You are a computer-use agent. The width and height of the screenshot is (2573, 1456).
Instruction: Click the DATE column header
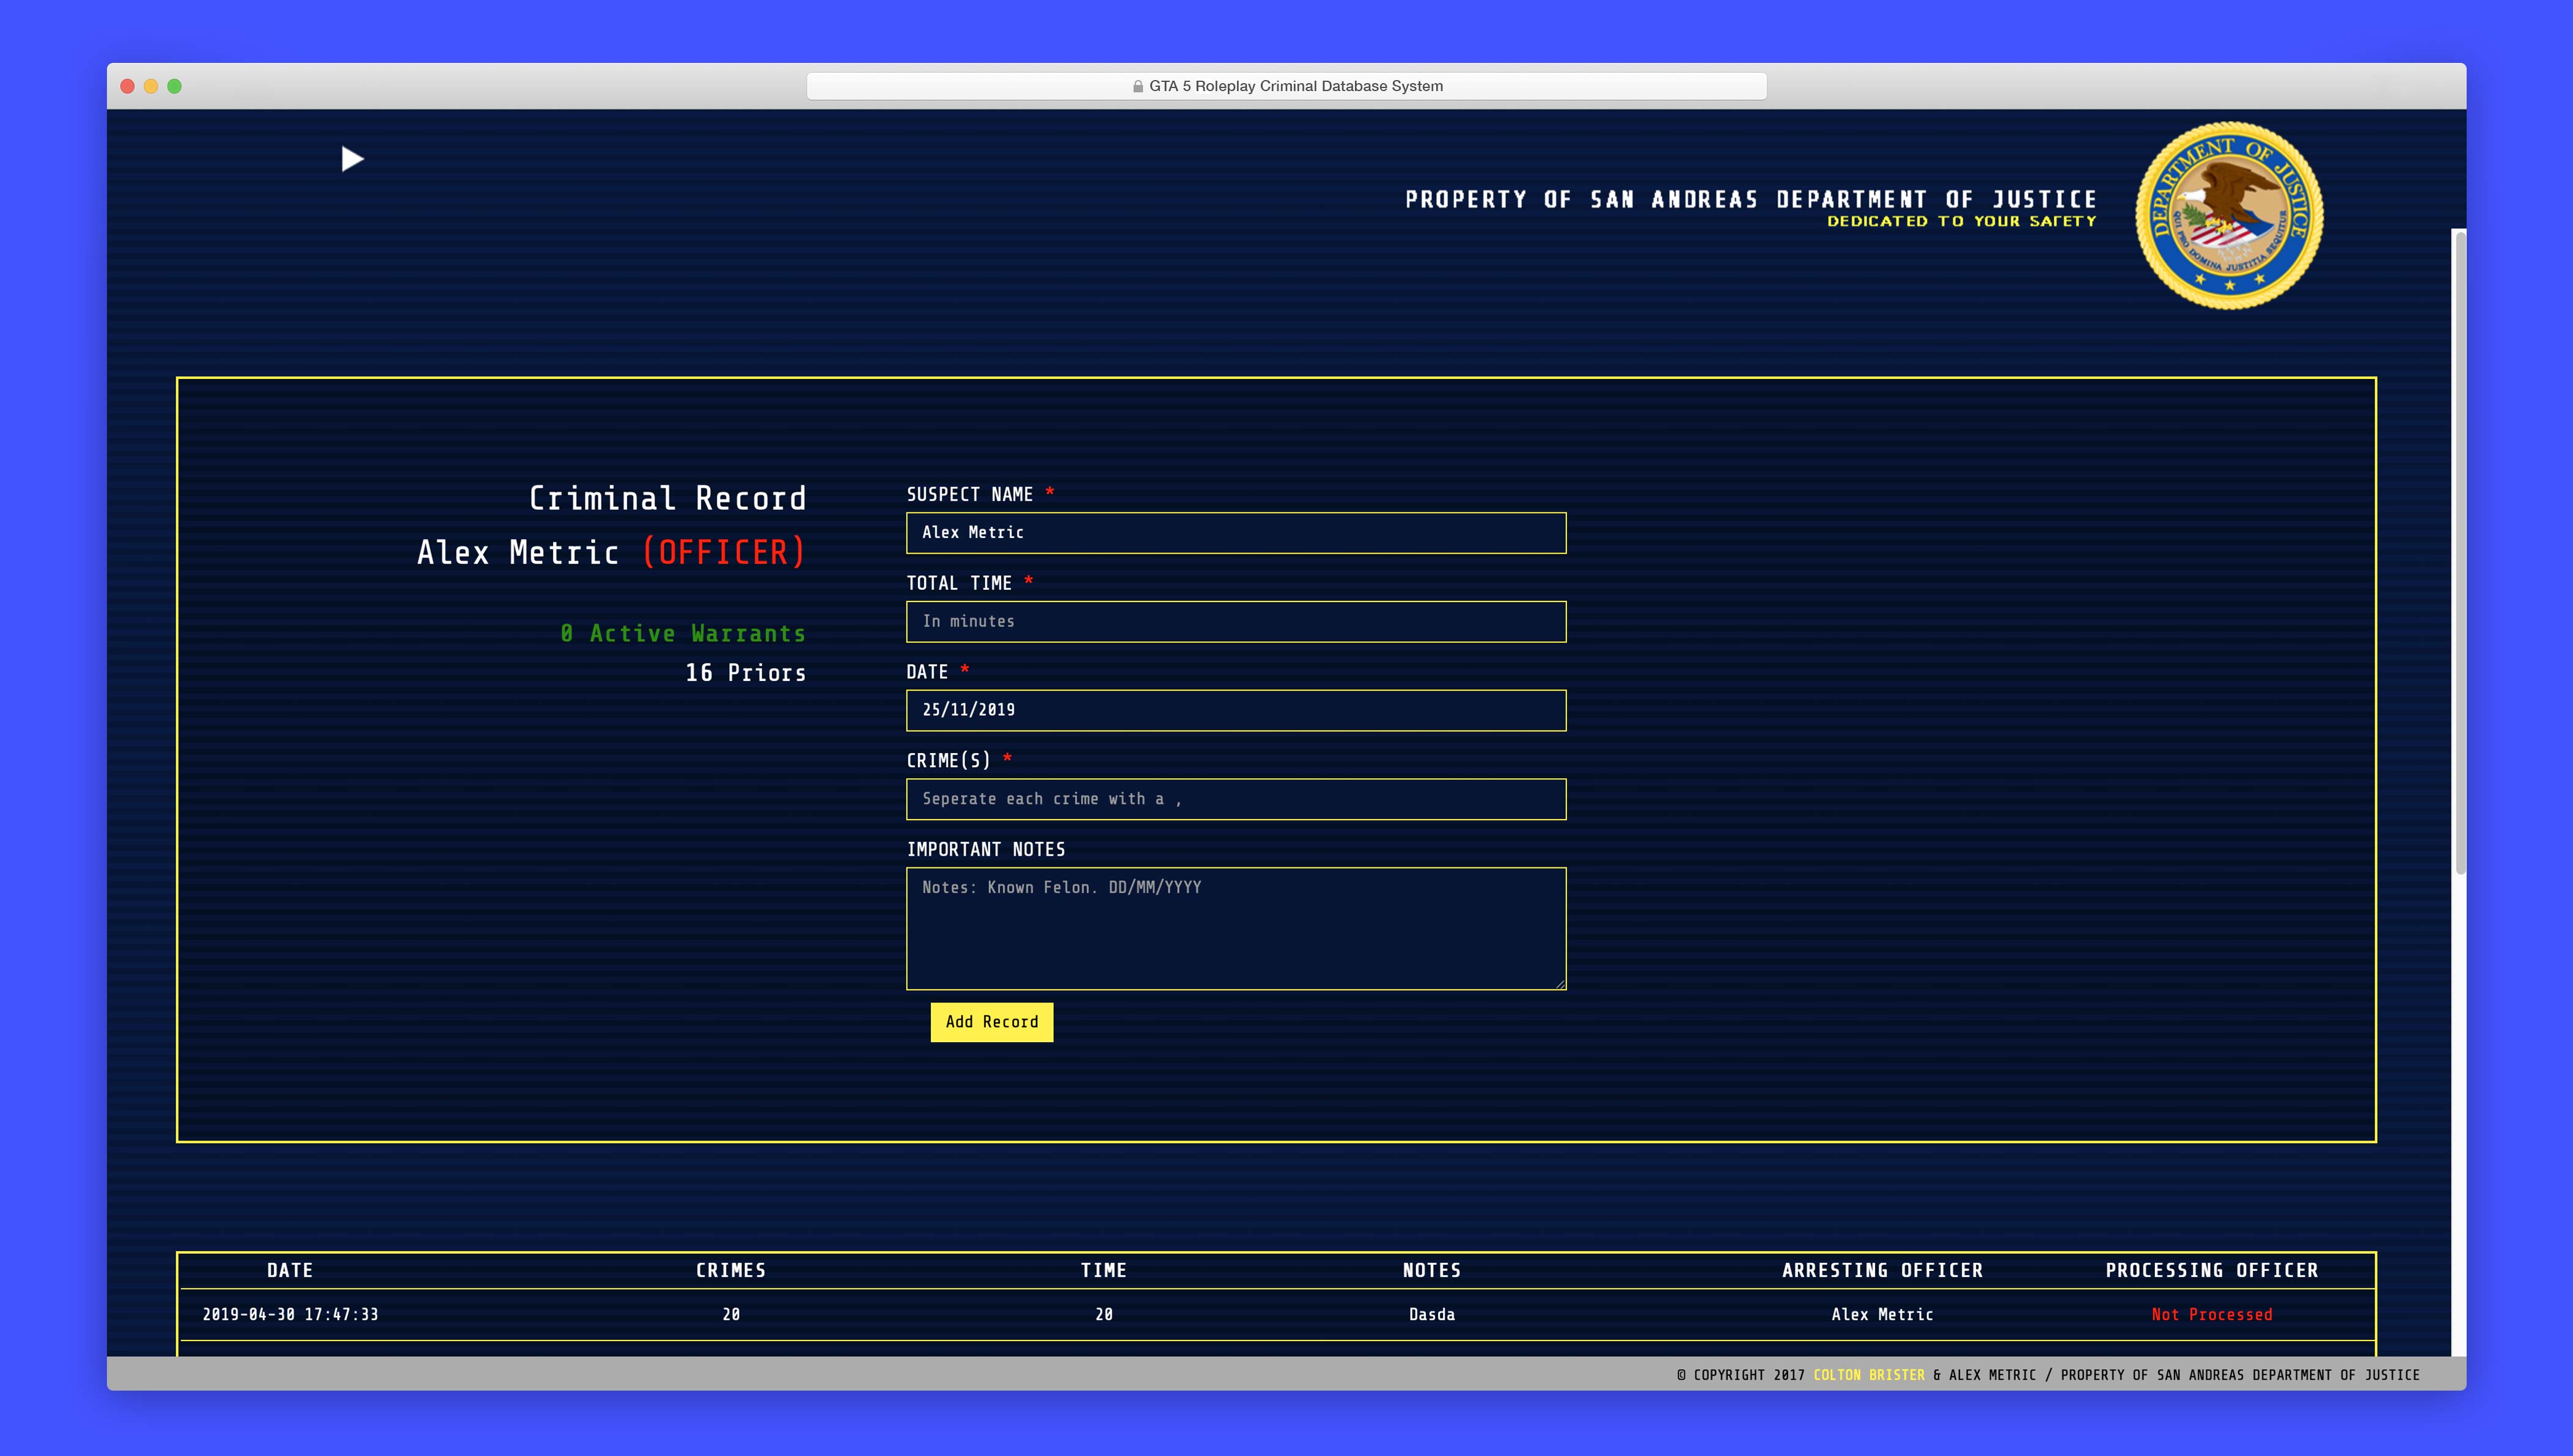pos(290,1270)
